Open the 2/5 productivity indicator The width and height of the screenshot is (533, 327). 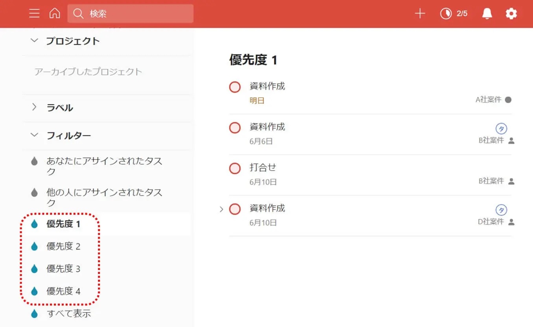454,14
